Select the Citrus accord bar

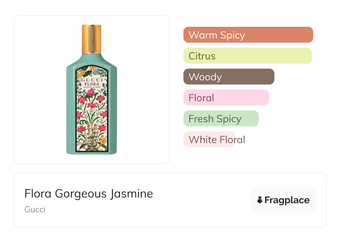247,56
